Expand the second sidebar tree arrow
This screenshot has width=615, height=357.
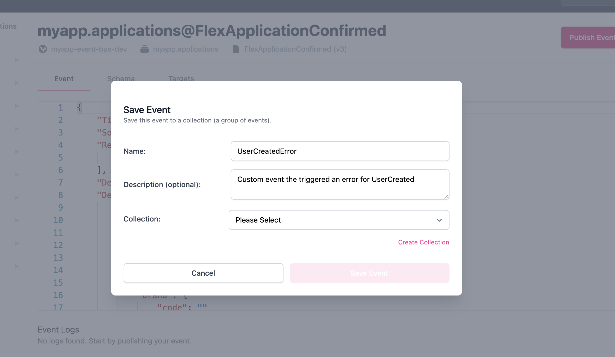17,83
